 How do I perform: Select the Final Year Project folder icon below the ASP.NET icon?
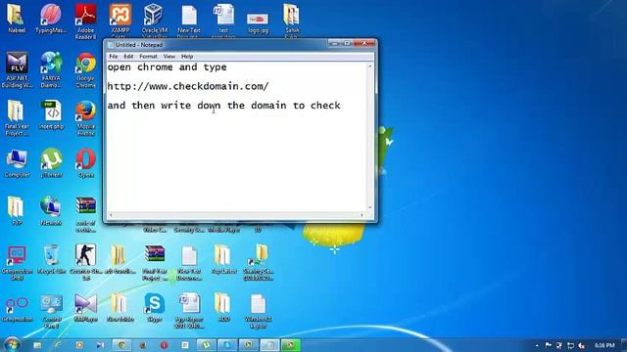click(x=17, y=117)
